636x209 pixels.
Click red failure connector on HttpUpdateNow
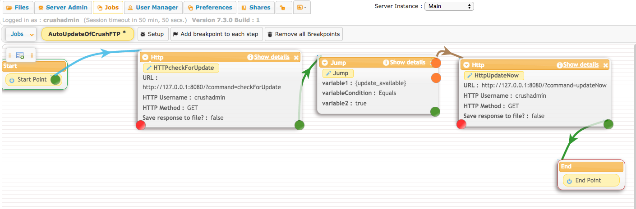click(x=461, y=124)
